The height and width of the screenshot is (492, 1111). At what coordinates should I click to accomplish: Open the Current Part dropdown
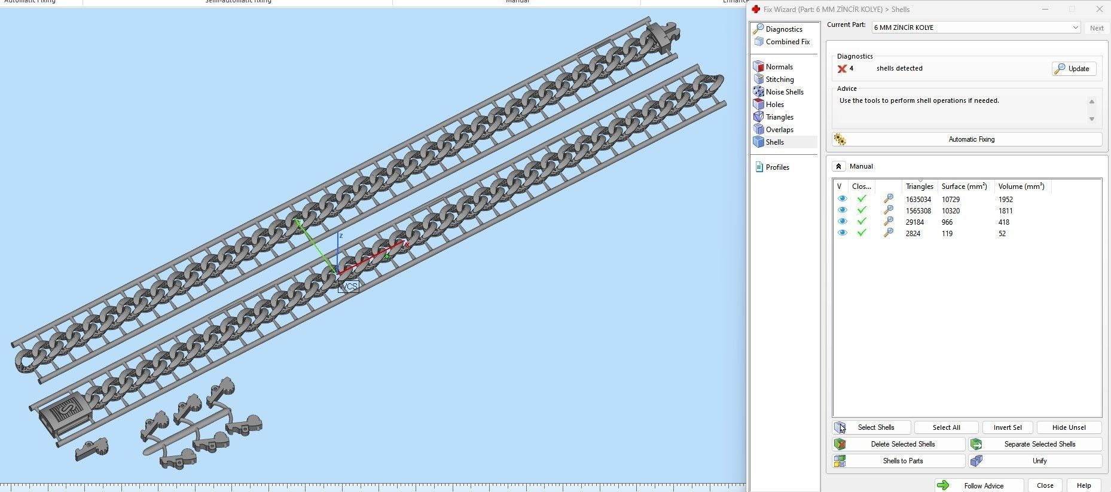[x=976, y=27]
